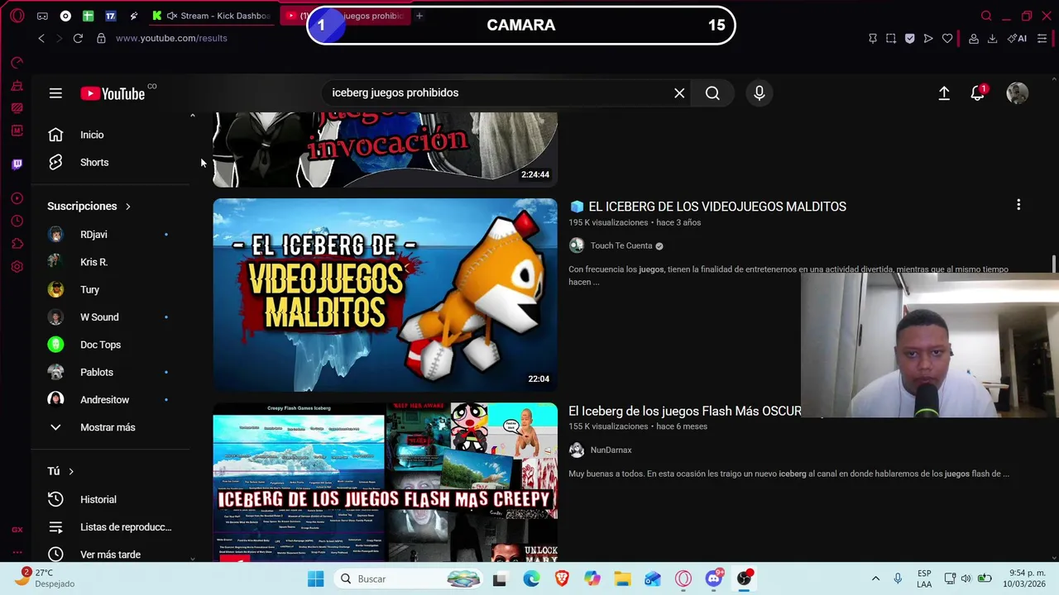The height and width of the screenshot is (595, 1059).
Task: Open Twitch in the Opera sidebar
Action: (17, 164)
